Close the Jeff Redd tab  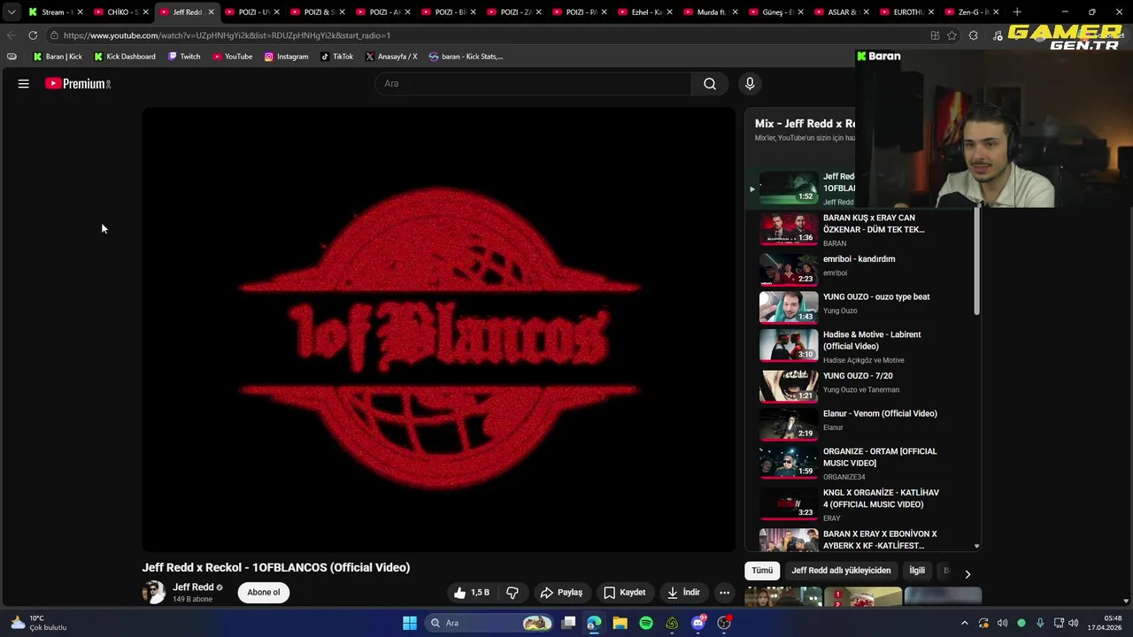click(211, 12)
